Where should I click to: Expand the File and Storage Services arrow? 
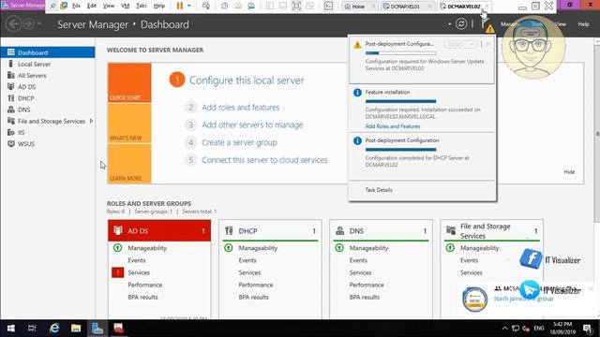91,121
